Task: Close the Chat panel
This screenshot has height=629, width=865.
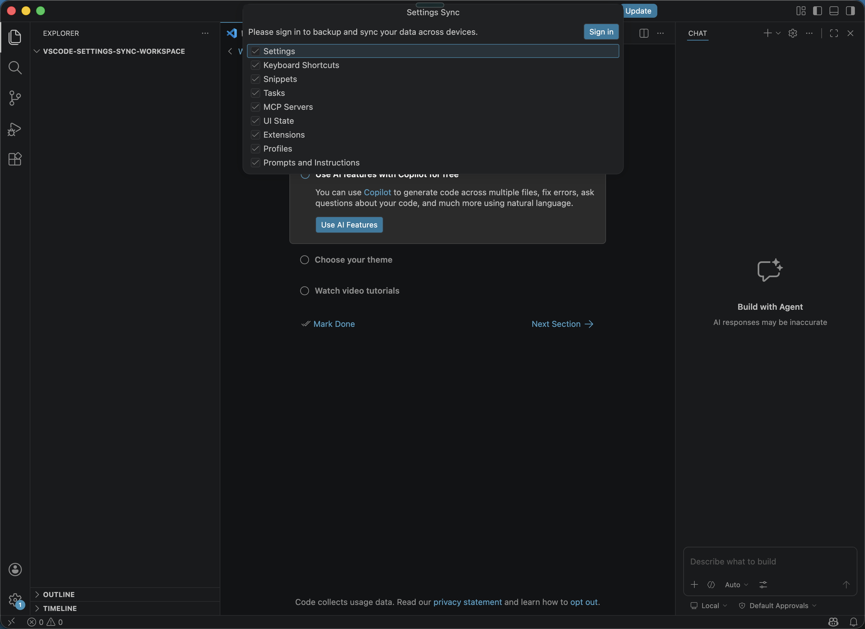Action: click(850, 33)
